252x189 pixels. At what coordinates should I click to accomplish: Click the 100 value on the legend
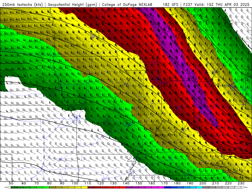coord(75,183)
